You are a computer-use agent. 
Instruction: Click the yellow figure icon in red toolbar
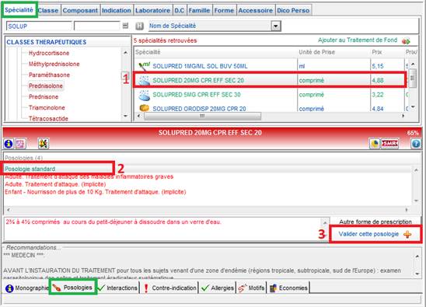[x=44, y=144]
